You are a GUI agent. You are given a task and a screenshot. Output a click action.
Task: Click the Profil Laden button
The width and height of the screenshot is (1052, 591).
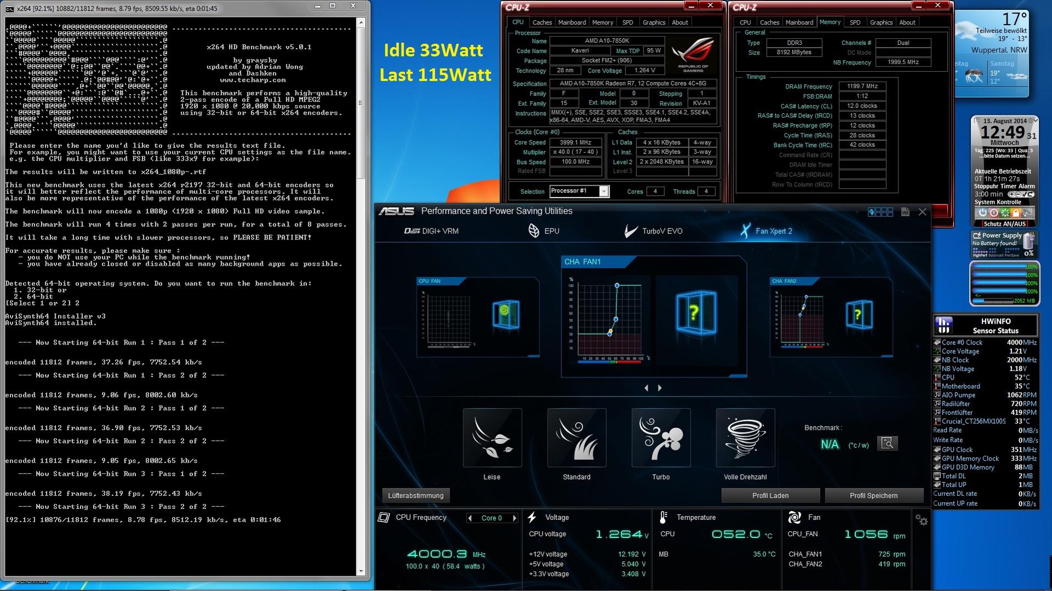click(770, 496)
